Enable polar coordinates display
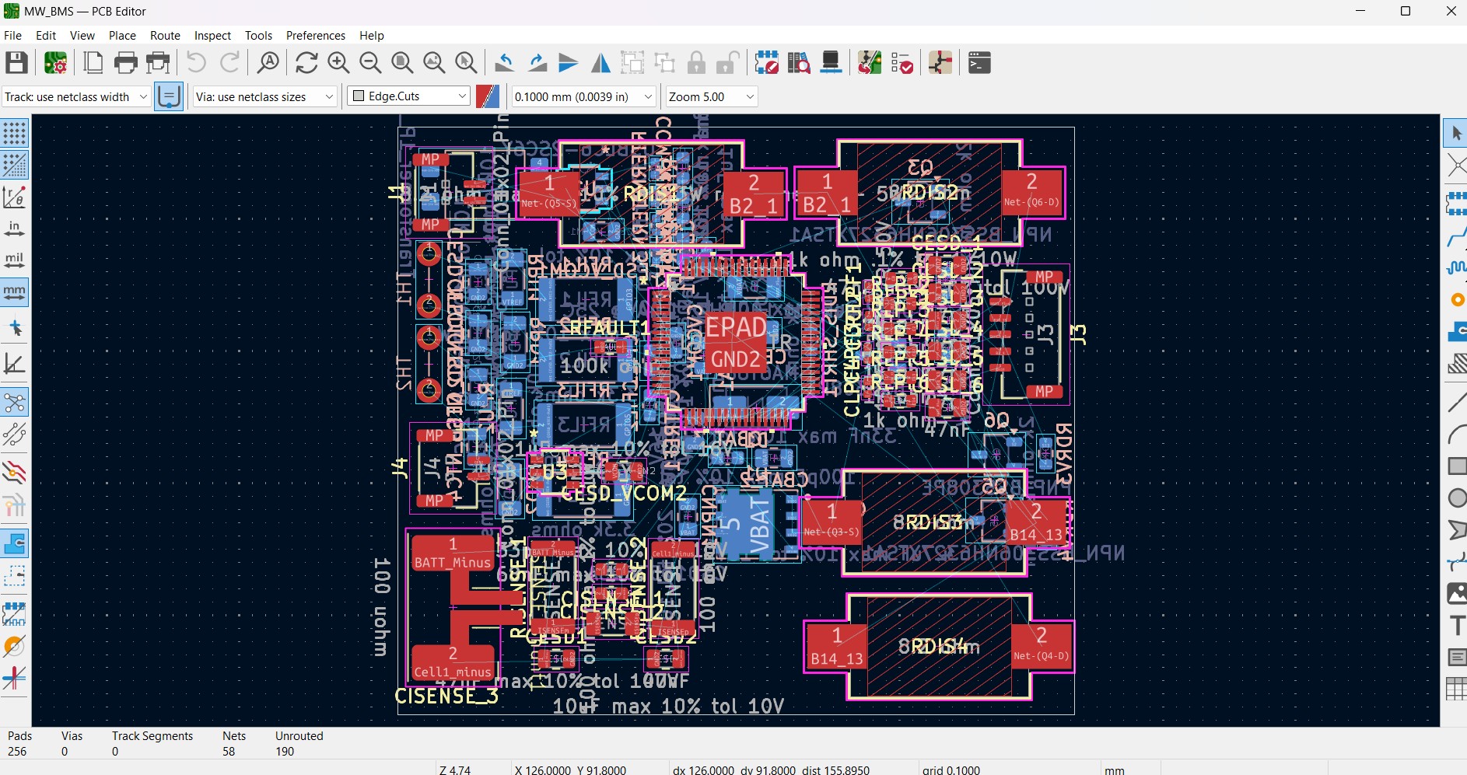The image size is (1467, 775). [14, 197]
